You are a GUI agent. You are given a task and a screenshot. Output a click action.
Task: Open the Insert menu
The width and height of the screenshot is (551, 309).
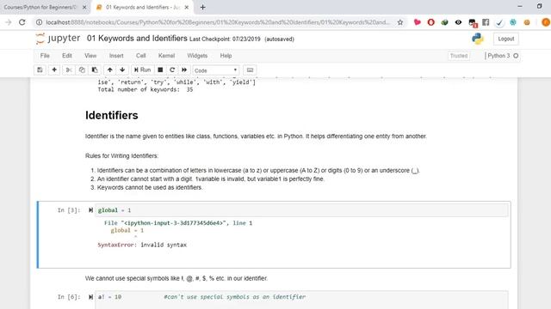[x=116, y=56]
